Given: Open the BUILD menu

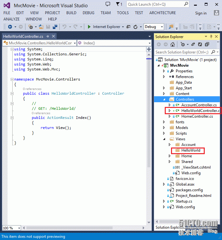Looking at the screenshot, I should [71, 13].
